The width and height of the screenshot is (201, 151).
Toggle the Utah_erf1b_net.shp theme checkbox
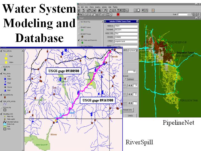(1, 101)
